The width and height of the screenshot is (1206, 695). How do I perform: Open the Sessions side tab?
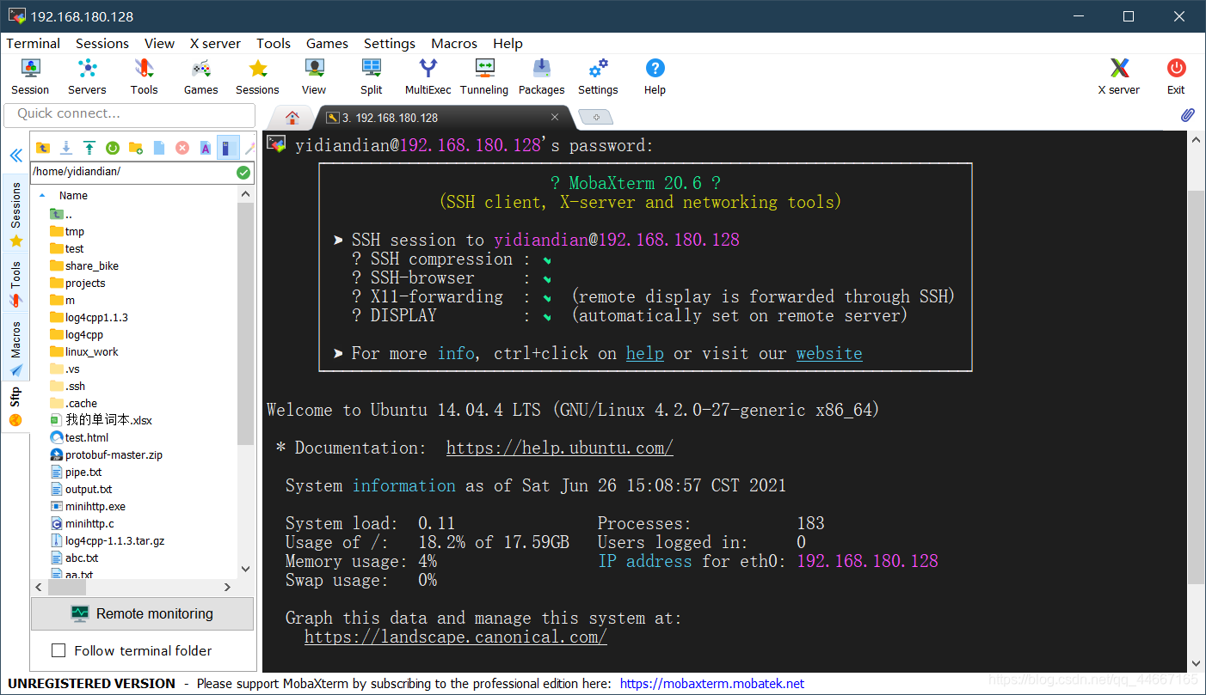coord(15,213)
